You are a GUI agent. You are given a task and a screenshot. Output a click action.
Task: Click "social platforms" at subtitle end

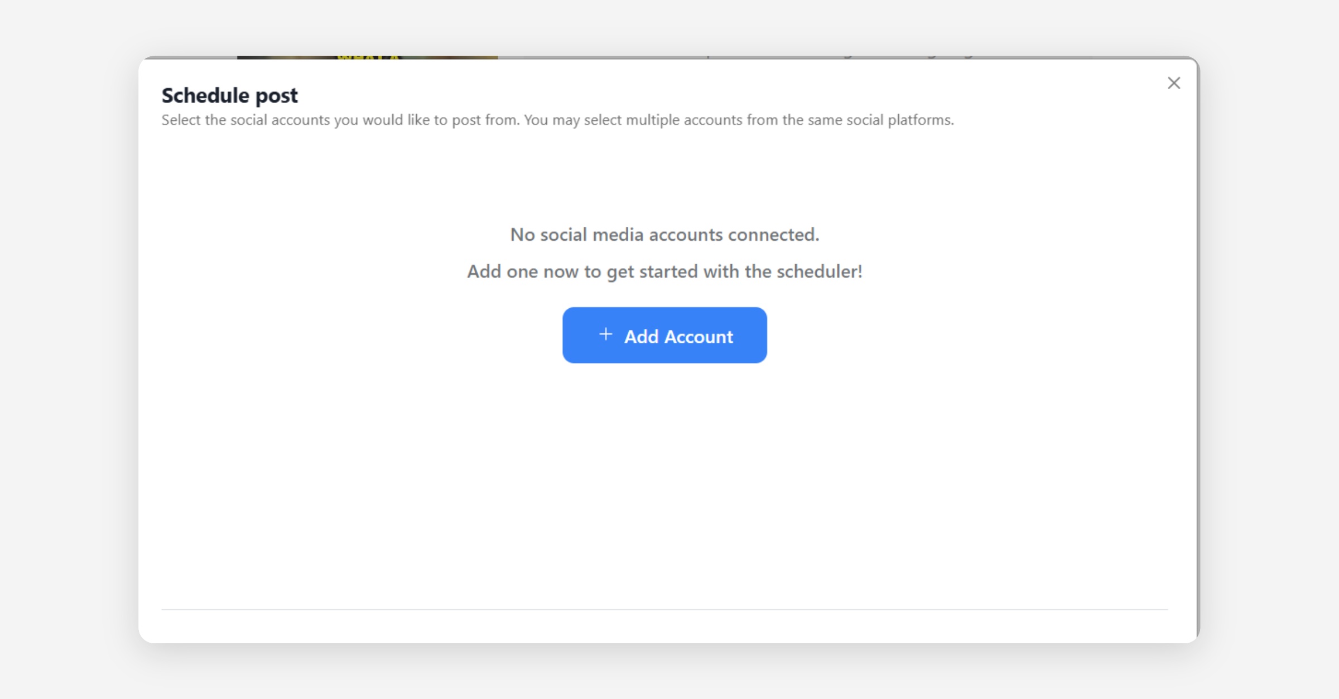pos(899,120)
